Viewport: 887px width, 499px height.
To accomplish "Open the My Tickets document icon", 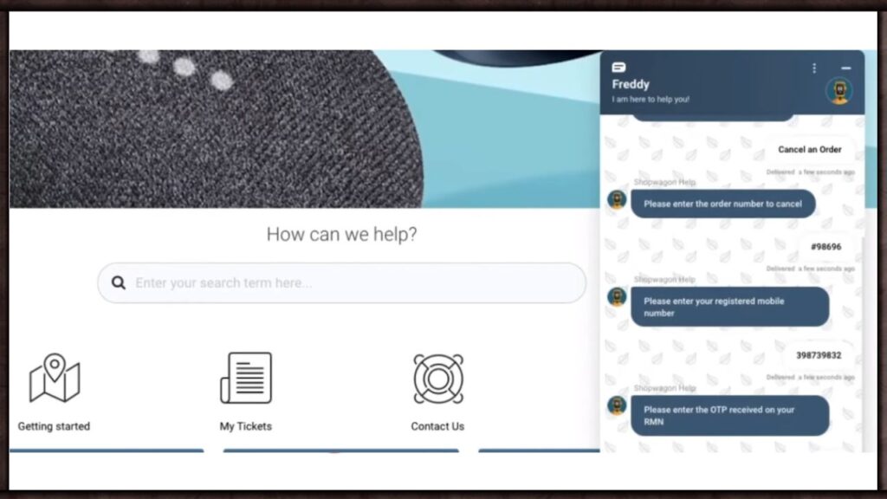I will 246,378.
